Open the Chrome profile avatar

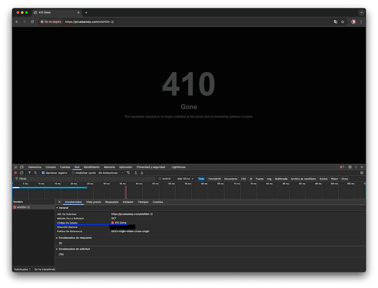click(353, 22)
